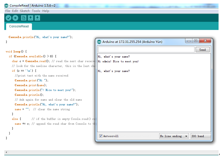The width and height of the screenshot is (220, 156).
Task: Click the '// Ask again for name' comment line
Action: point(48,100)
